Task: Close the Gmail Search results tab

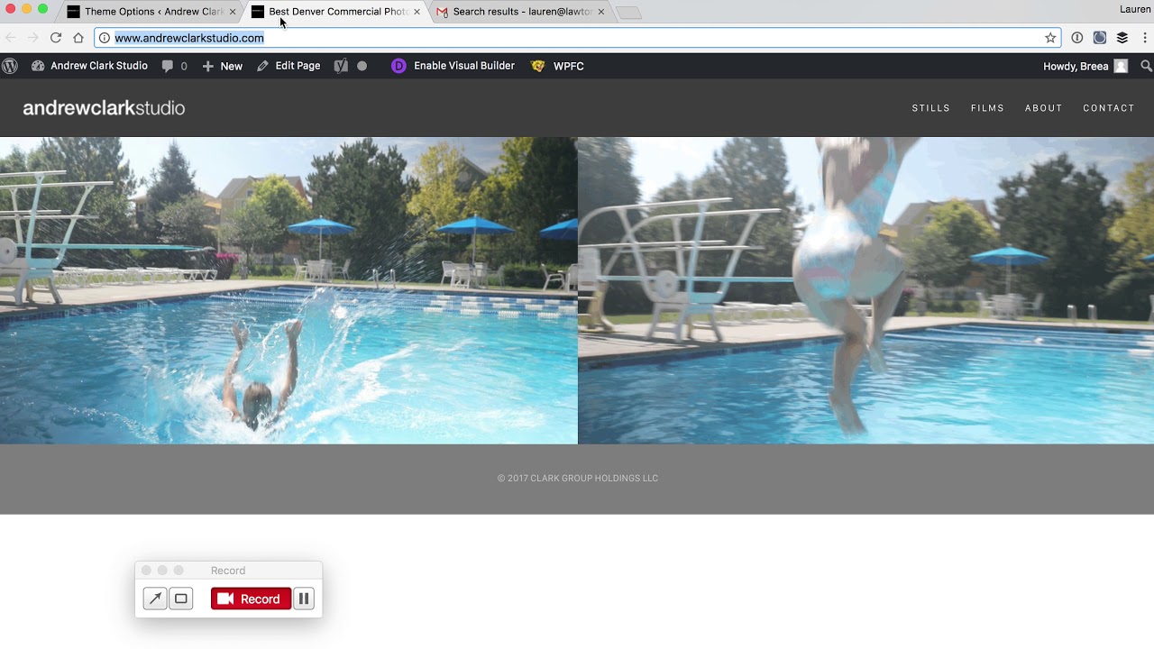Action: click(x=601, y=12)
